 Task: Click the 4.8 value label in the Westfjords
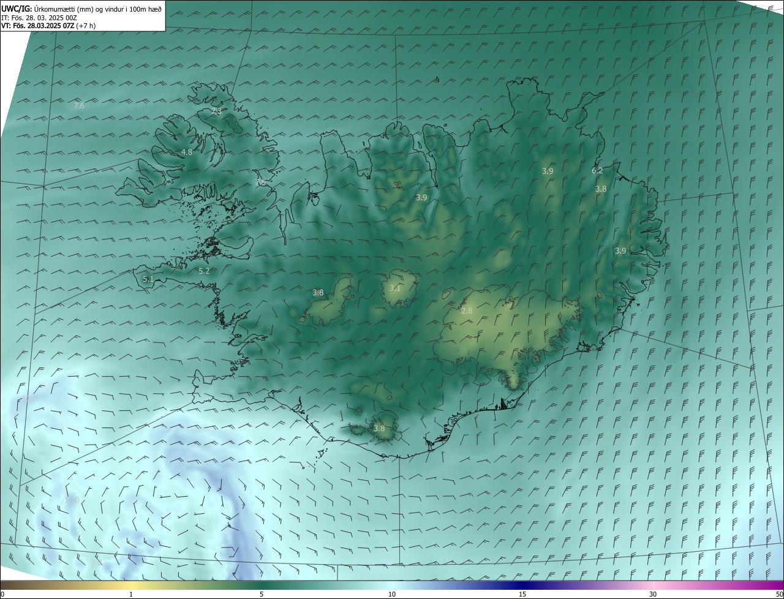pyautogui.click(x=187, y=153)
